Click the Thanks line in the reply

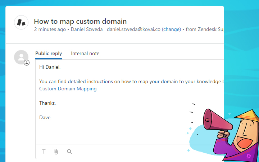[47, 103]
